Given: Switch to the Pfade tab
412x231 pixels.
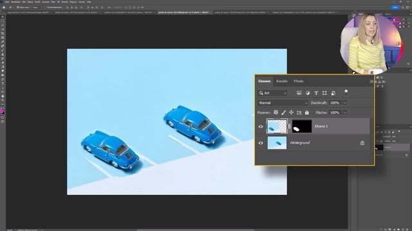Looking at the screenshot, I should pyautogui.click(x=299, y=81).
